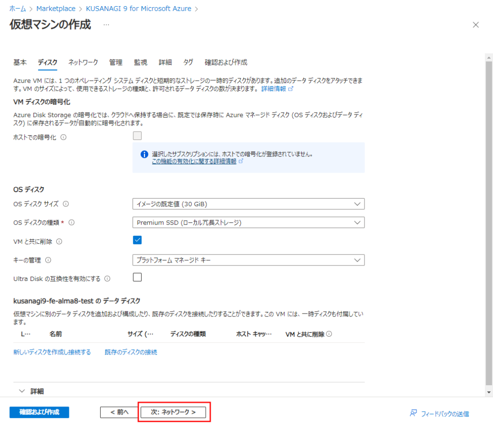The height and width of the screenshot is (430, 493).
Task: Uncheck the OS disk VM と共に削除 checkbox
Action: pos(137,240)
